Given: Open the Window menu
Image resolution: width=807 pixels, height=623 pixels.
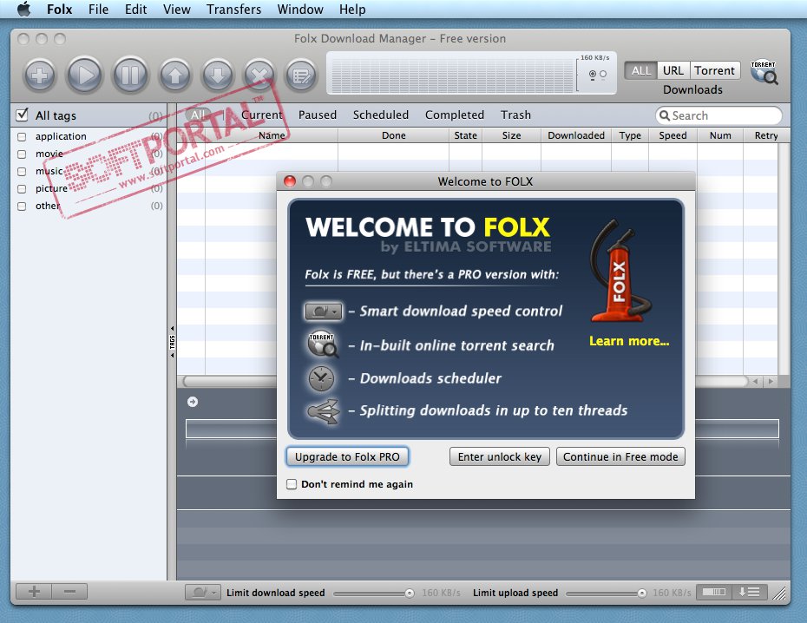Looking at the screenshot, I should (x=300, y=10).
